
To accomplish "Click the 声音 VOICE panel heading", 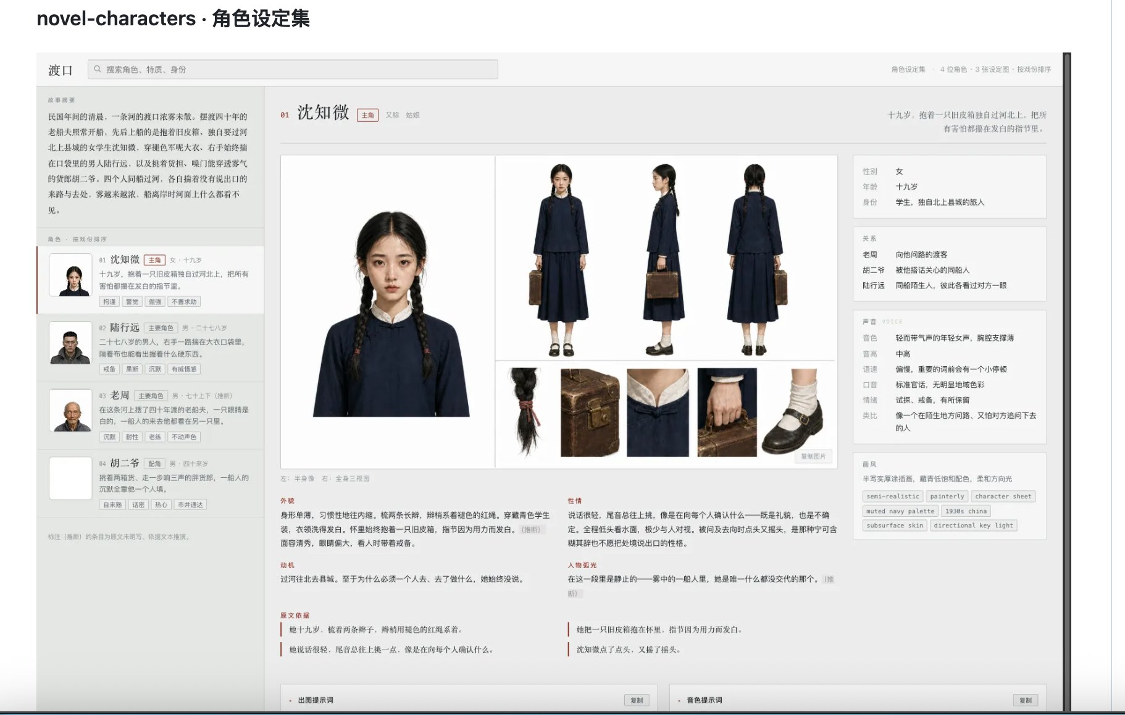I will pyautogui.click(x=882, y=322).
